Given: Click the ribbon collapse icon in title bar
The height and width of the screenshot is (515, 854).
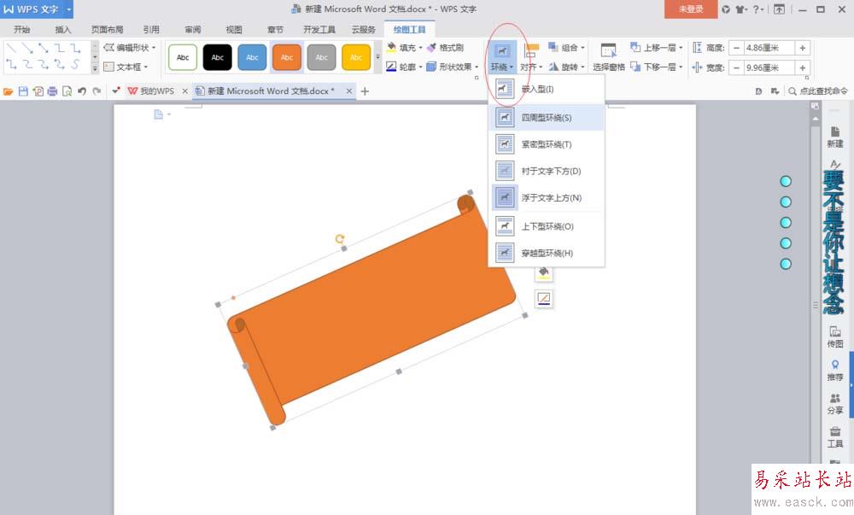Looking at the screenshot, I should (x=780, y=9).
